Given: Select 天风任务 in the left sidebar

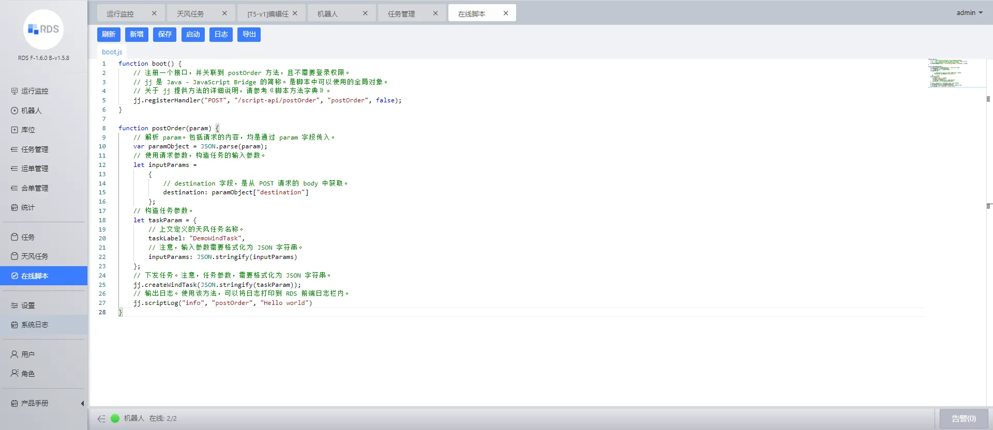Looking at the screenshot, I should (34, 256).
